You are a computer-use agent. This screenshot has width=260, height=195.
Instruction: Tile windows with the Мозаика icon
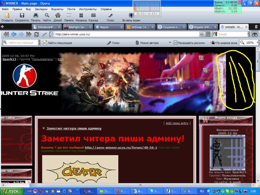coord(81,18)
